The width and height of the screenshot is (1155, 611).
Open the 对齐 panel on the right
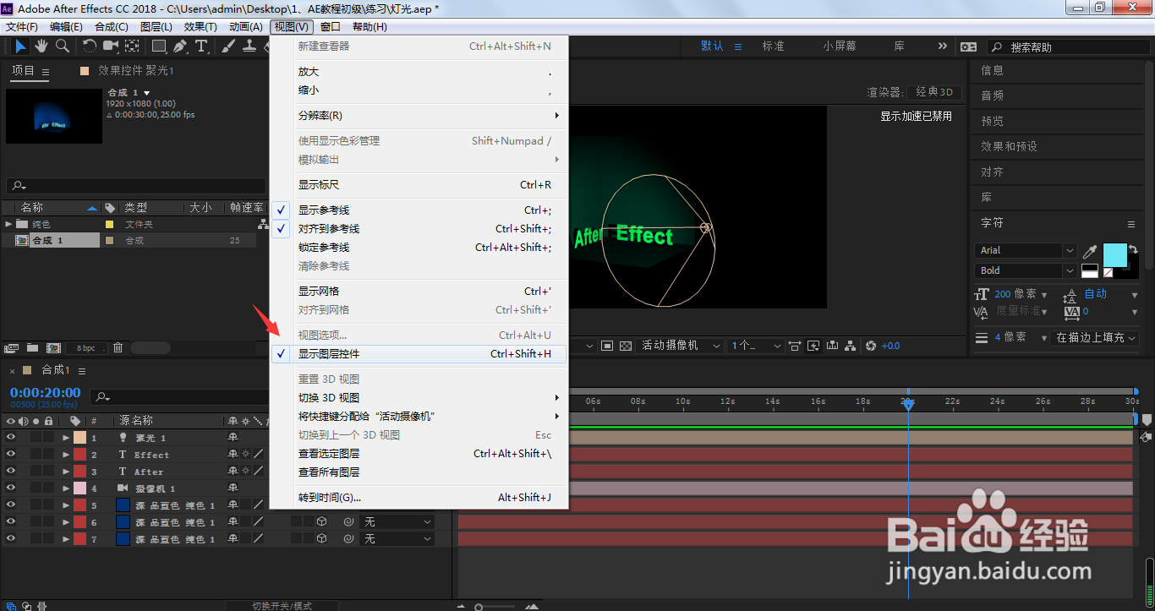point(993,172)
